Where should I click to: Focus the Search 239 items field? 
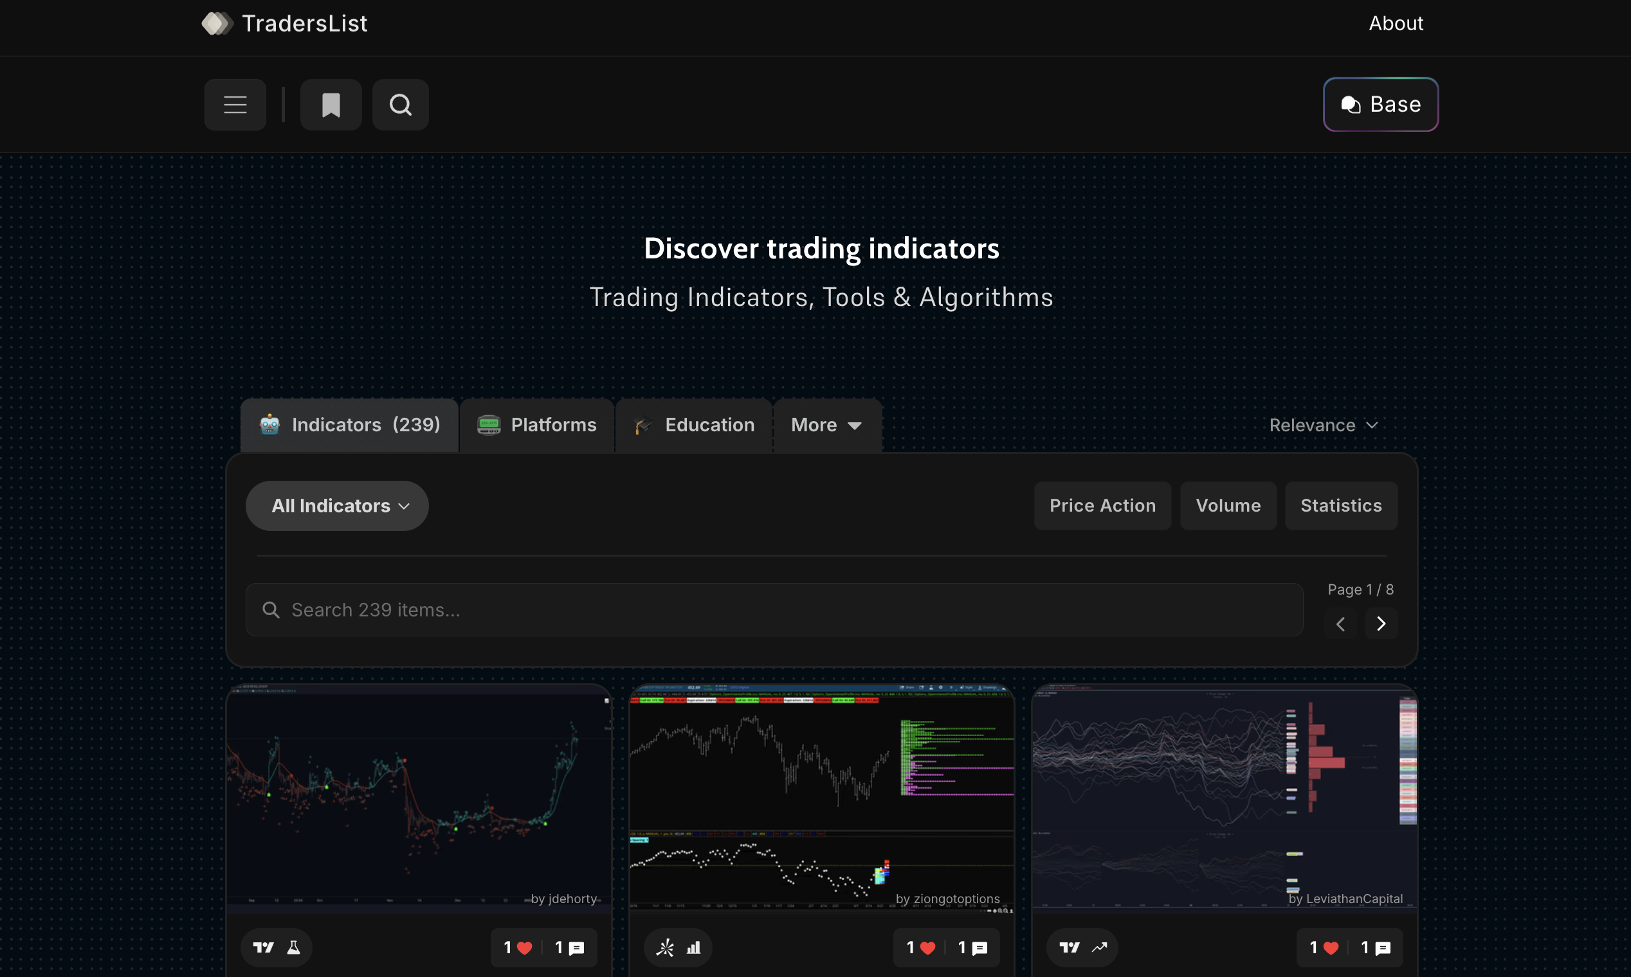click(x=774, y=609)
